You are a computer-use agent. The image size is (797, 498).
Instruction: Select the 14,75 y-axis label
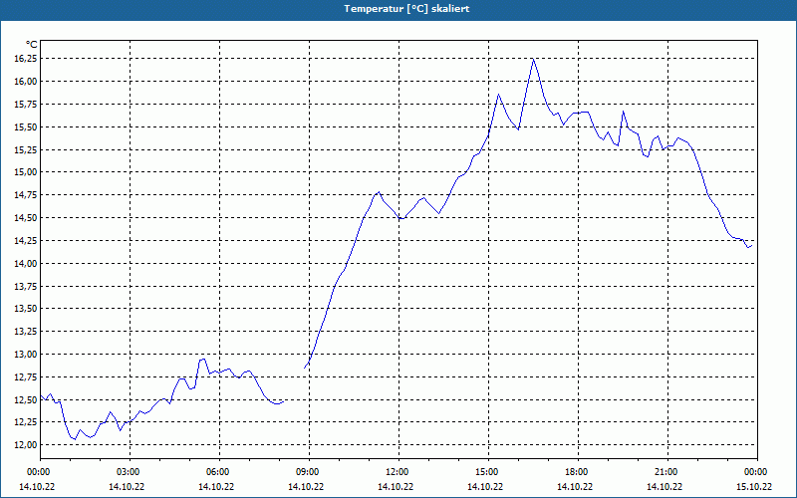tap(26, 194)
